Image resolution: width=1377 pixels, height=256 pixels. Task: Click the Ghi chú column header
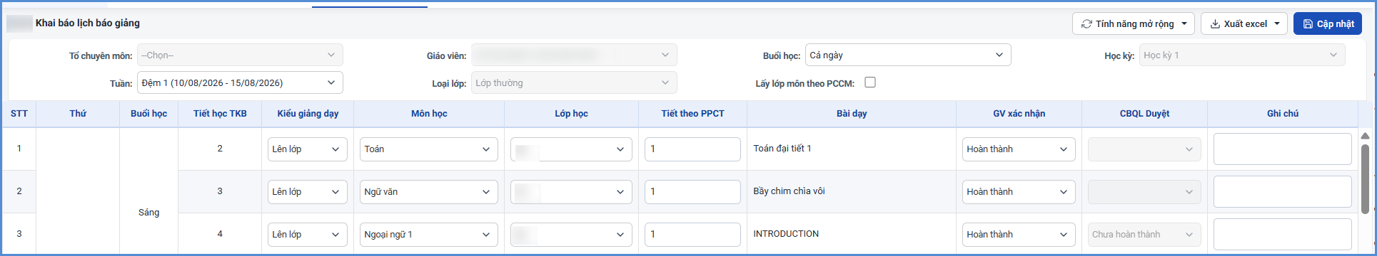[x=1283, y=114]
